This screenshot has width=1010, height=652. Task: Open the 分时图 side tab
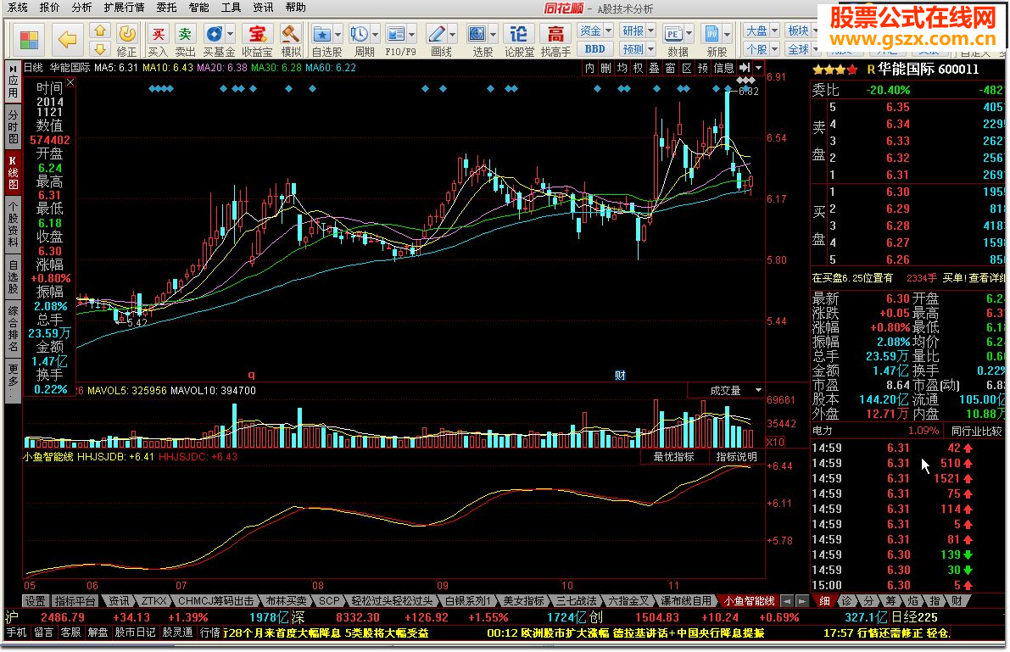pos(13,127)
